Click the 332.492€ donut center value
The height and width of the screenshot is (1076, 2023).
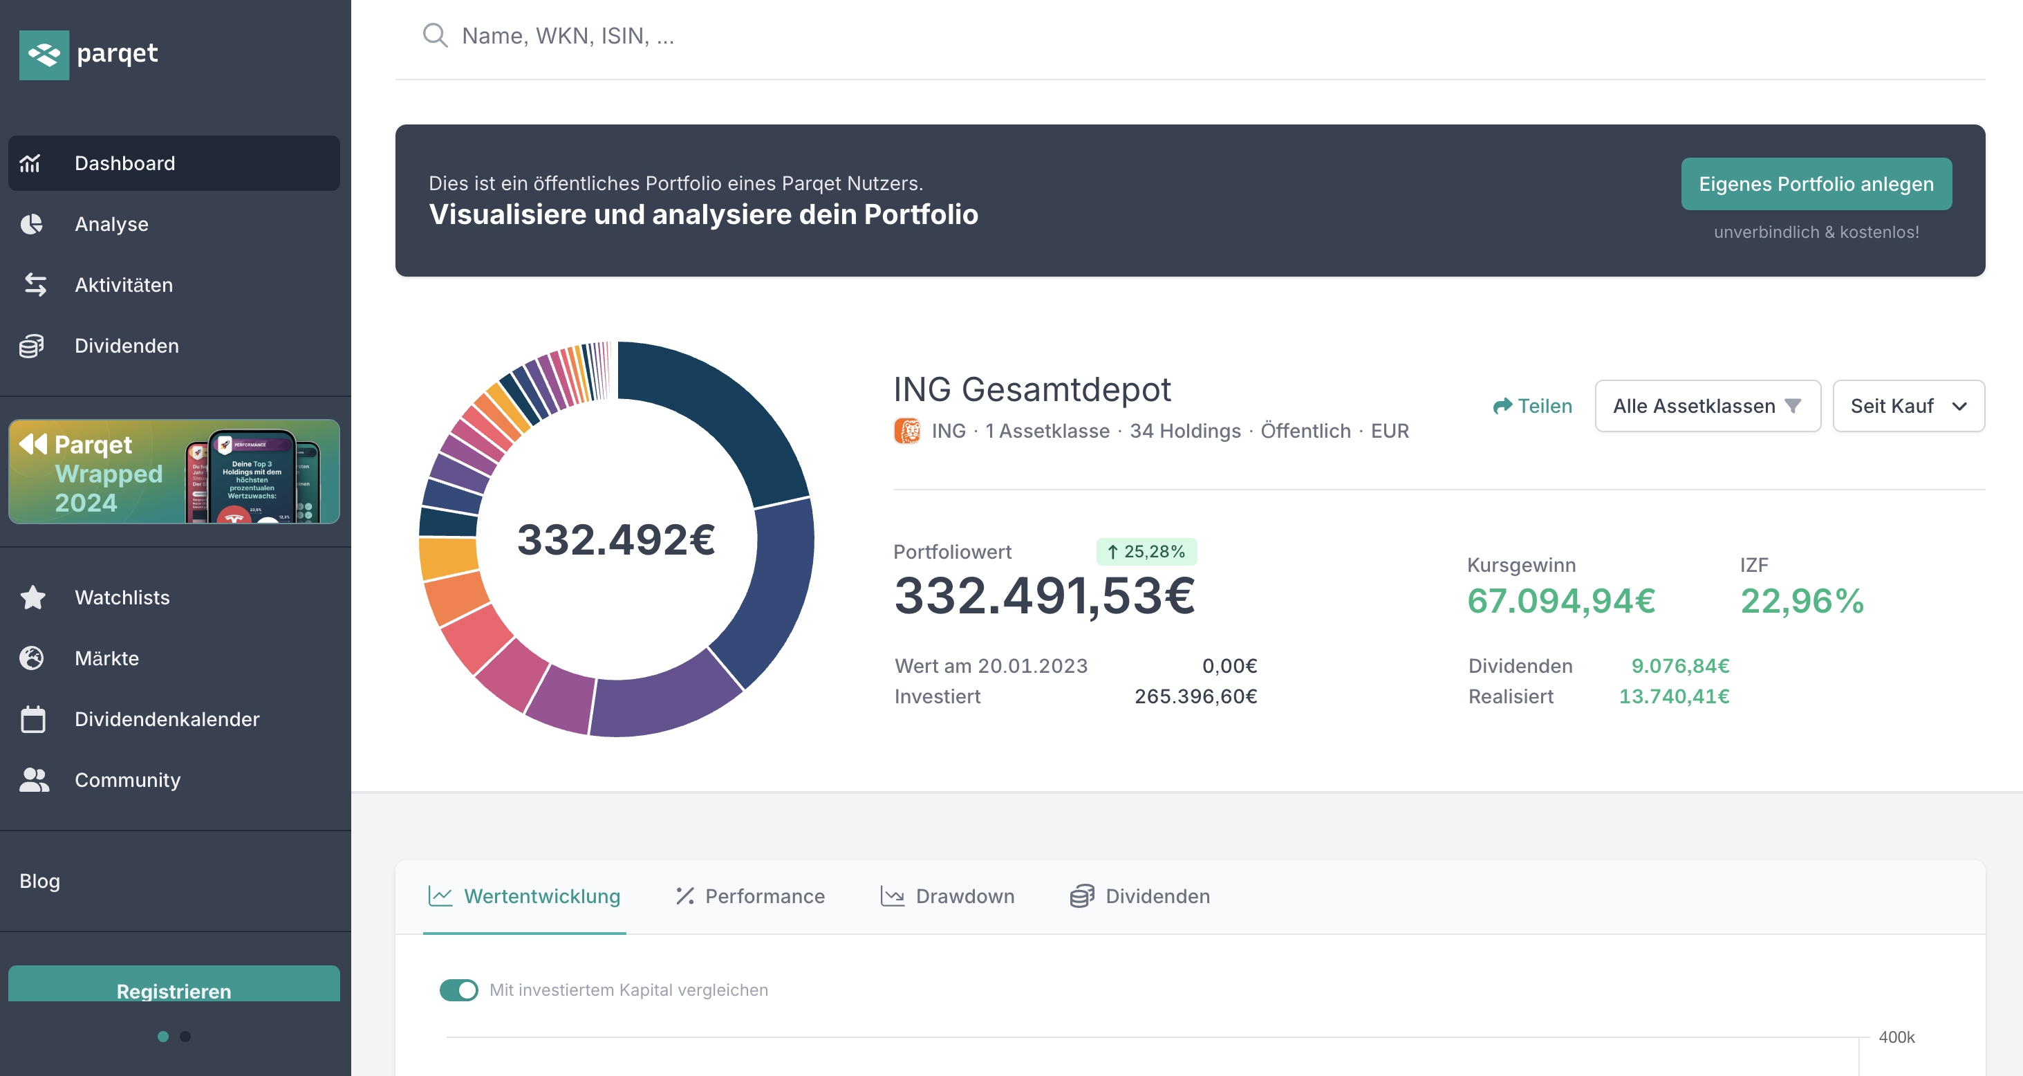point(616,539)
